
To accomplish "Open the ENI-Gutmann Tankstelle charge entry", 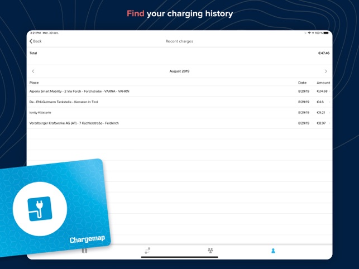I will [180, 102].
